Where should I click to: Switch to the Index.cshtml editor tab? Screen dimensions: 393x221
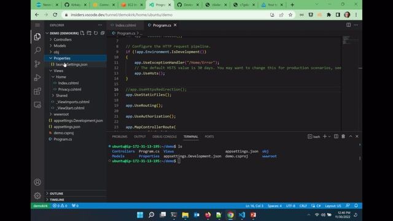pyautogui.click(x=125, y=25)
